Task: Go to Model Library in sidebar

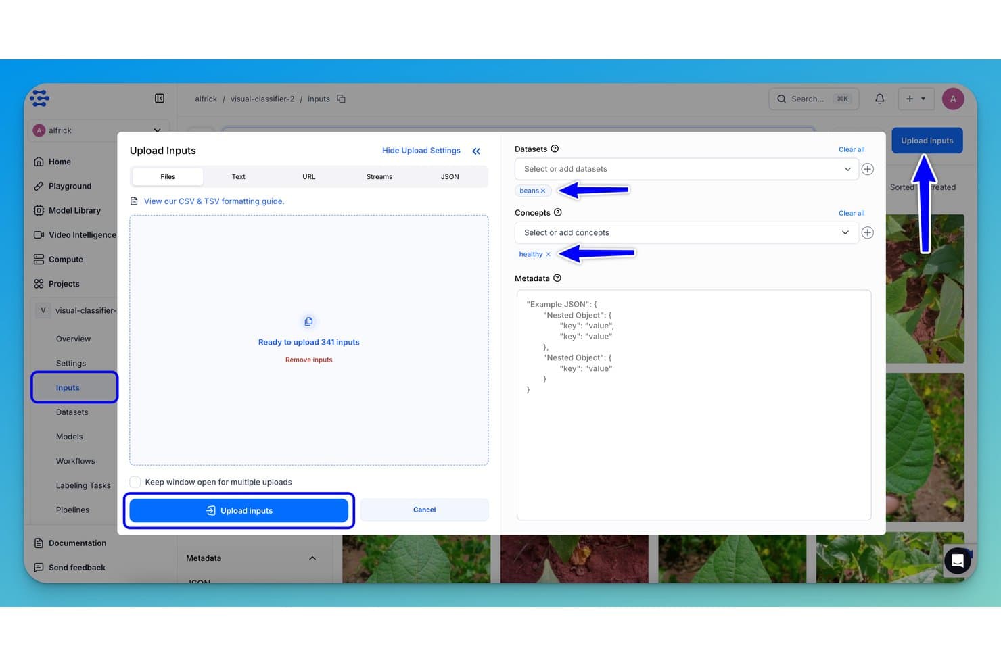Action: point(74,210)
